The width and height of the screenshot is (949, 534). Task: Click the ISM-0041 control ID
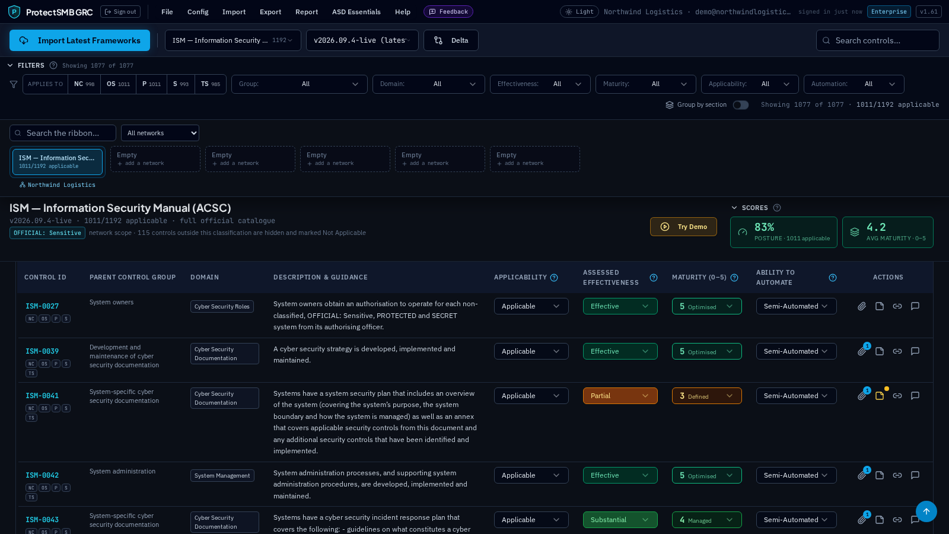[42, 396]
